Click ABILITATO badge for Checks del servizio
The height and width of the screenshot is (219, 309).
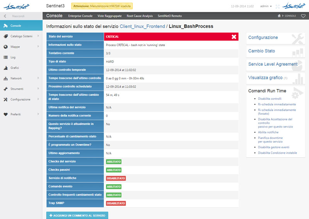[x=114, y=161]
